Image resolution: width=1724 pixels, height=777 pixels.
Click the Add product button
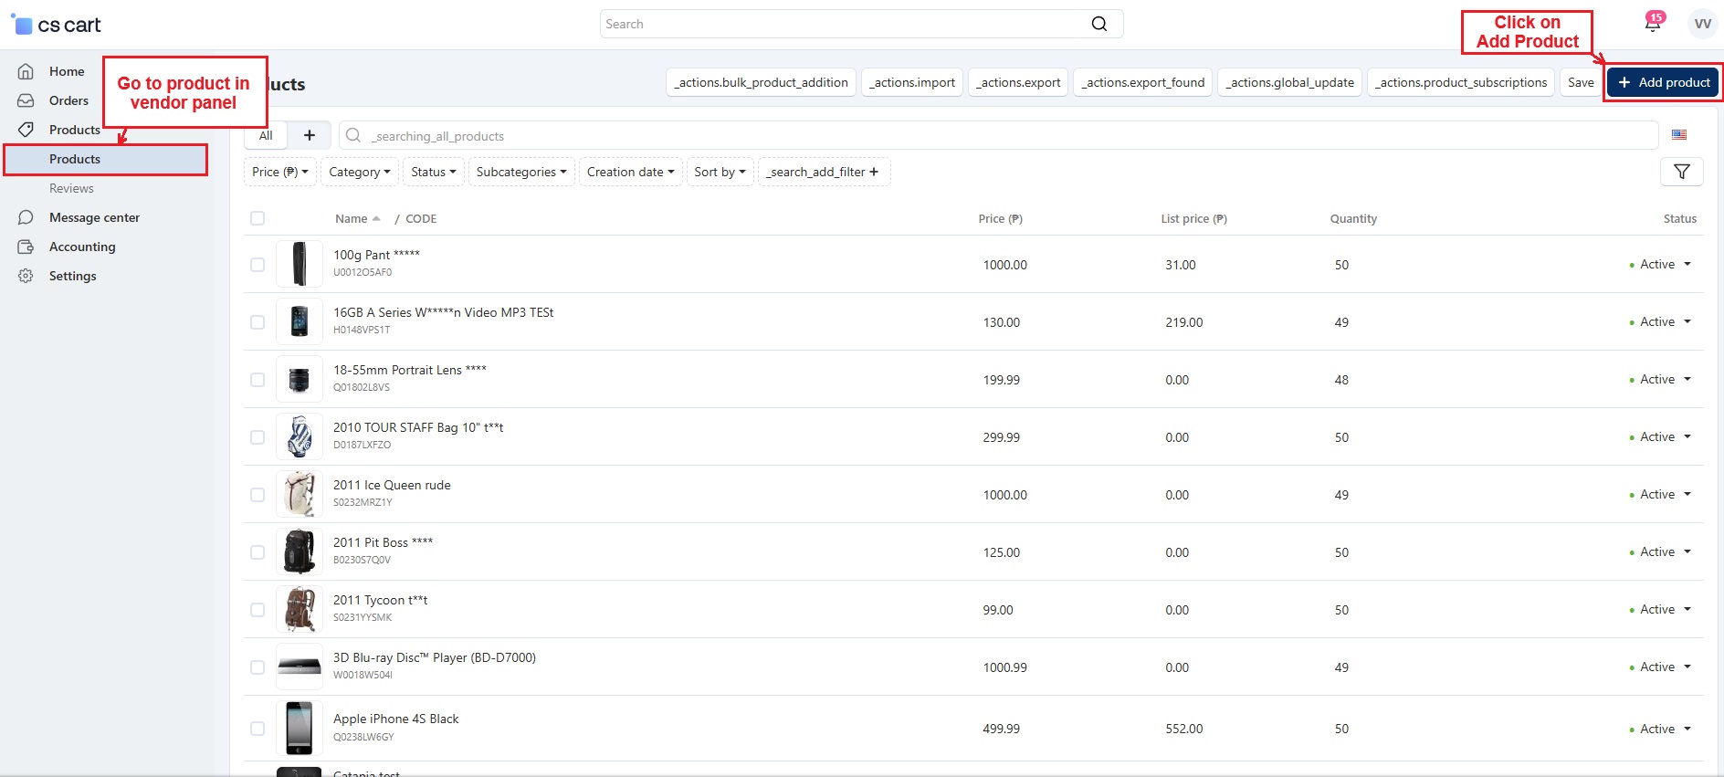tap(1664, 82)
